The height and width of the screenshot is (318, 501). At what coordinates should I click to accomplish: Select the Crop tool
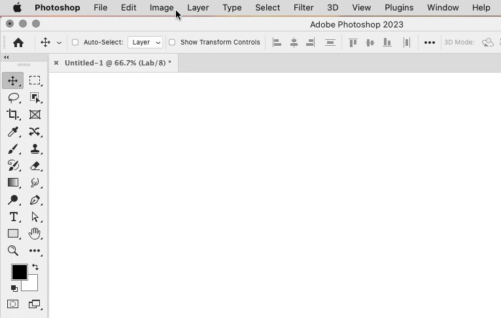(x=13, y=115)
